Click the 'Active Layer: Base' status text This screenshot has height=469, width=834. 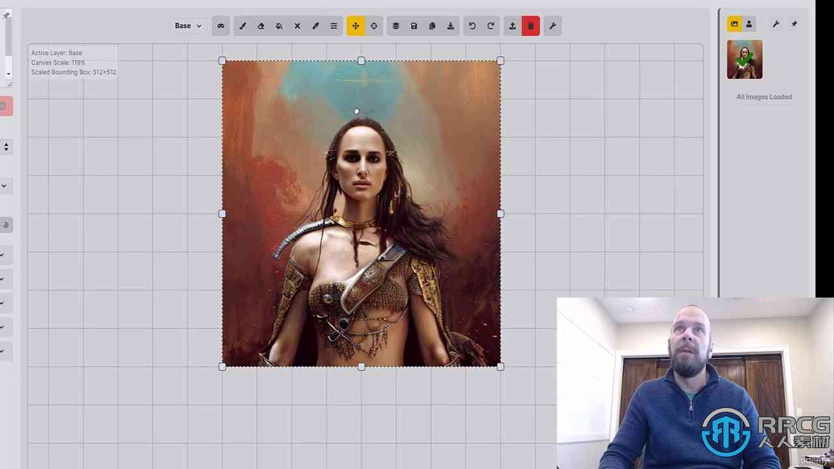[57, 53]
